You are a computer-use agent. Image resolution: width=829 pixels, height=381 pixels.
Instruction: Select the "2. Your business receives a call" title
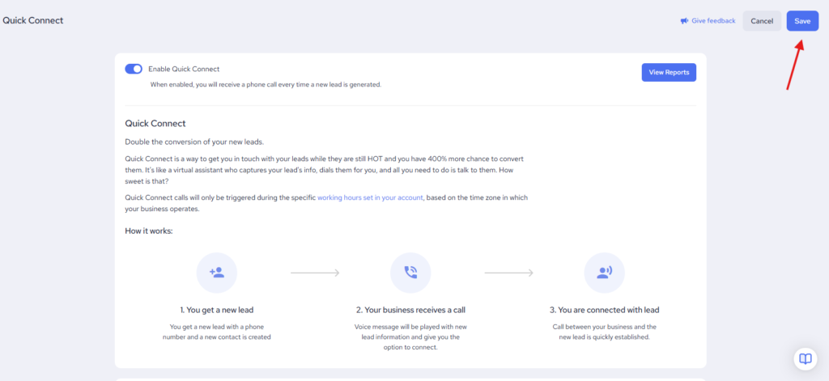(x=410, y=310)
